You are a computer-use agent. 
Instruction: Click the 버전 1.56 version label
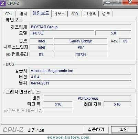[36, 130]
